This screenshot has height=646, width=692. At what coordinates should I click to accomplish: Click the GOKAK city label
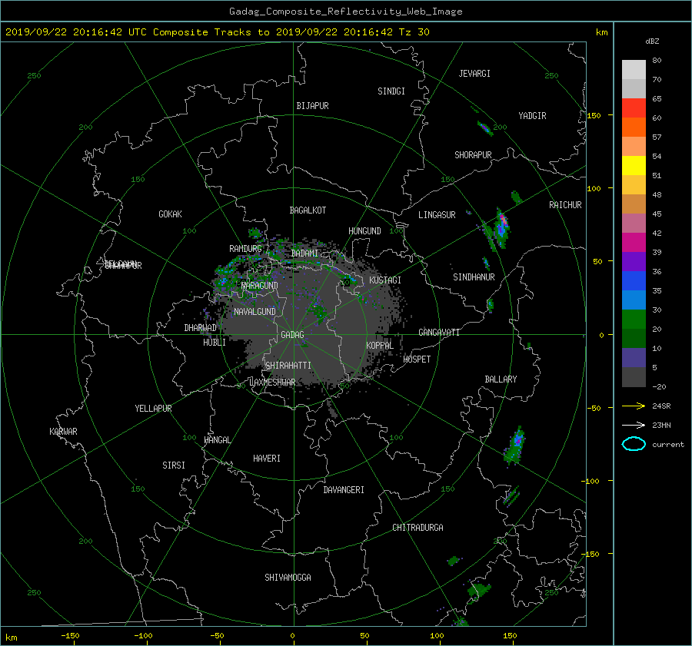tap(170, 214)
